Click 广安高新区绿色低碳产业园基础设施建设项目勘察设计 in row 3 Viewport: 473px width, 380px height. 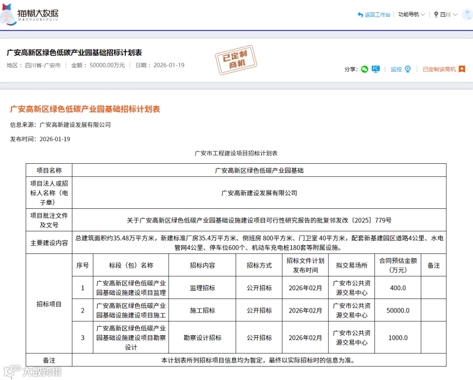[x=131, y=338]
